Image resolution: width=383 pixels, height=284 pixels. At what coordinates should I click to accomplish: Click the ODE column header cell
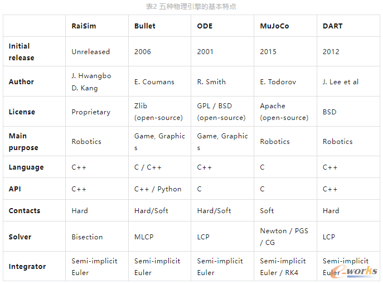pos(205,26)
